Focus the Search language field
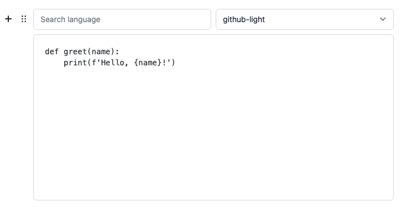This screenshot has width=407, height=217. (x=122, y=19)
